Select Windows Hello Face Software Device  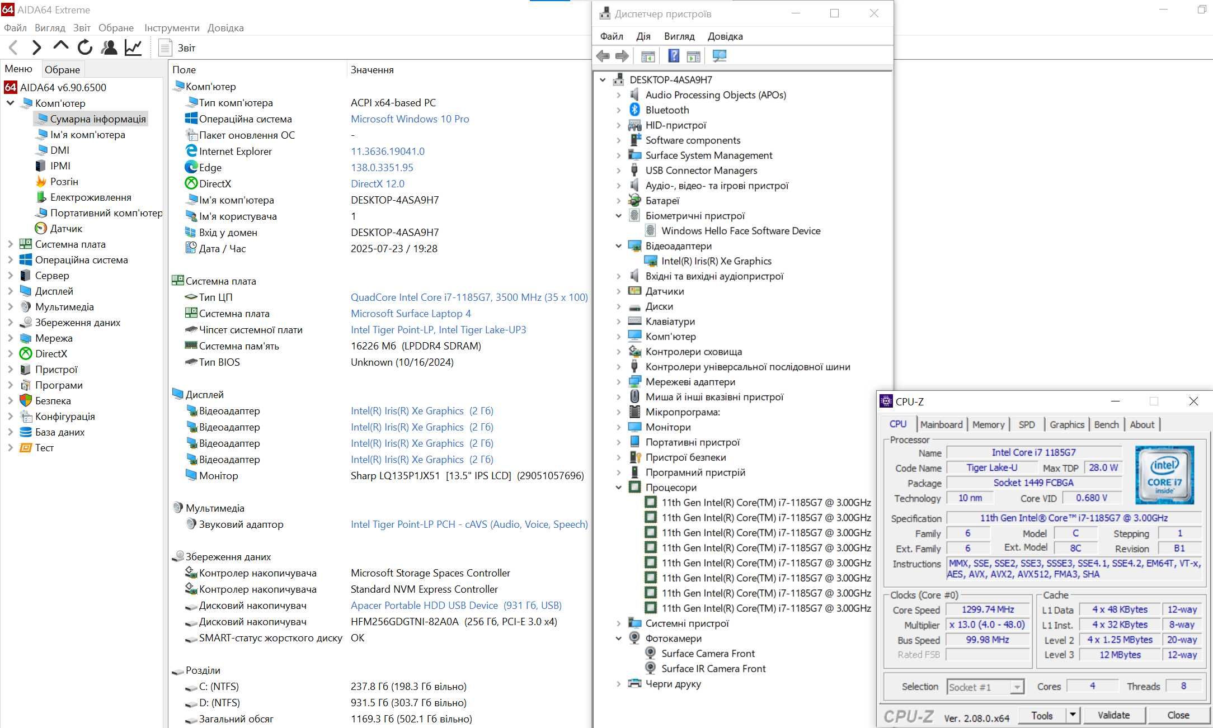coord(741,231)
